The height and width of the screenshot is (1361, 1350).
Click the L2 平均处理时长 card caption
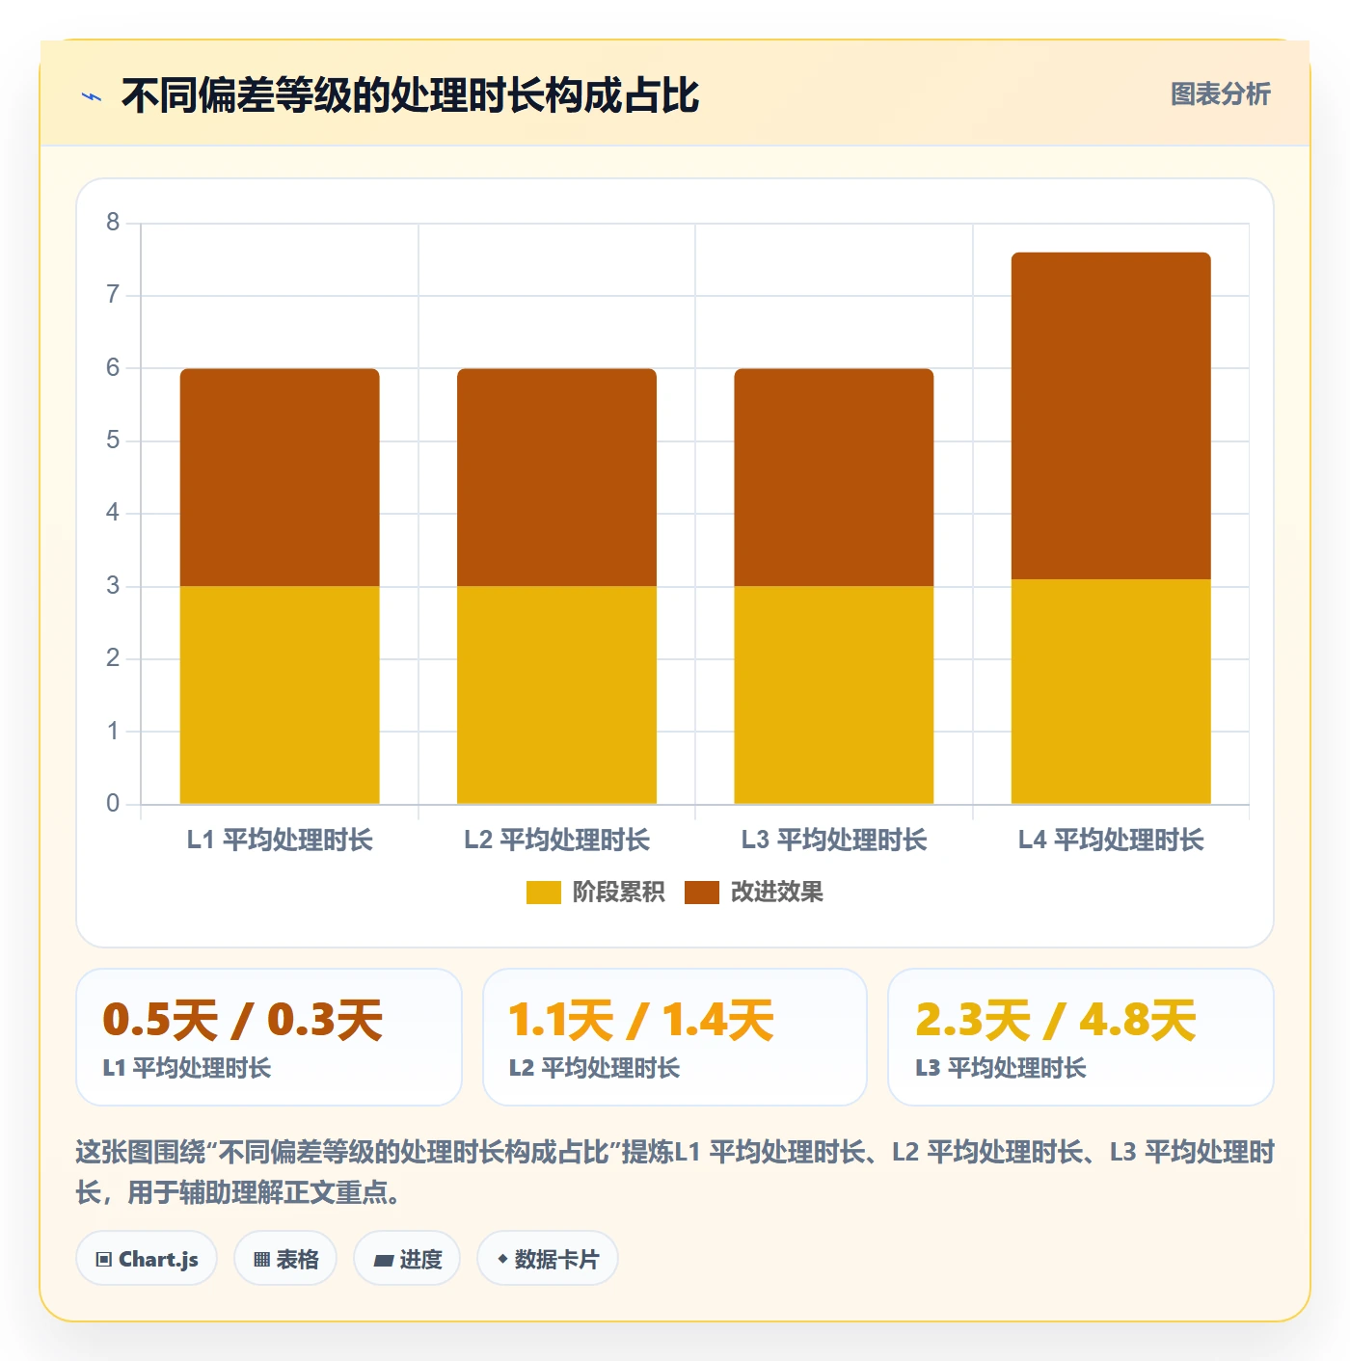point(594,1068)
